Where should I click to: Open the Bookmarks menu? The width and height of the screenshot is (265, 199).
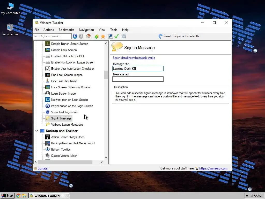(66, 30)
